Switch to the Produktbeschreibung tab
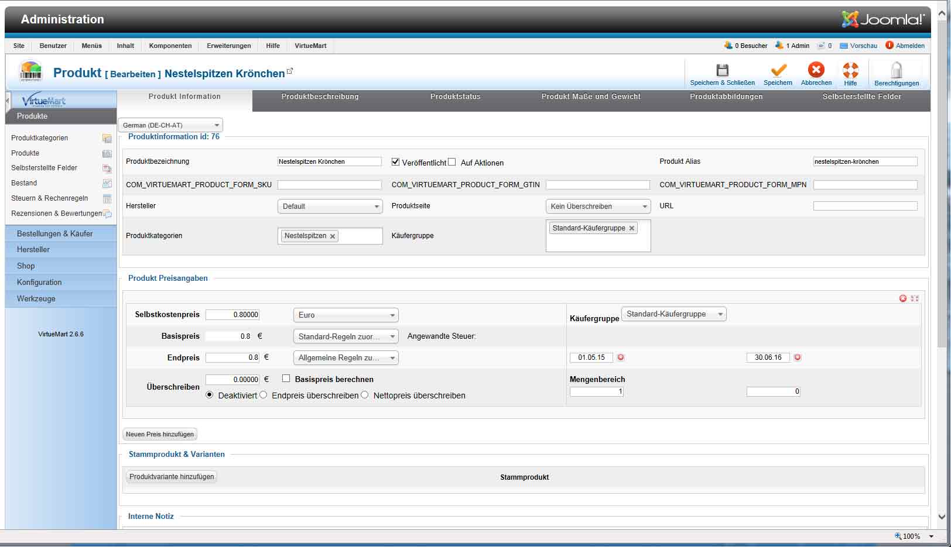Screen dimensions: 951x547 320,97
